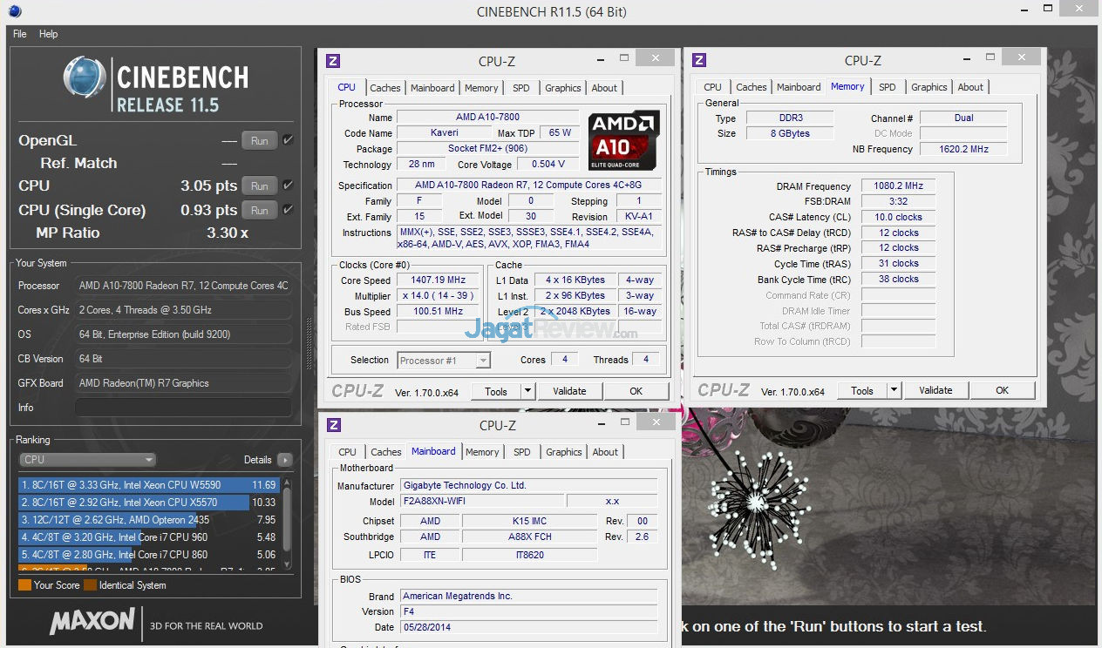Viewport: 1102px width, 648px height.
Task: Click the CPU-Z icon of the Memory timings window
Action: [699, 60]
